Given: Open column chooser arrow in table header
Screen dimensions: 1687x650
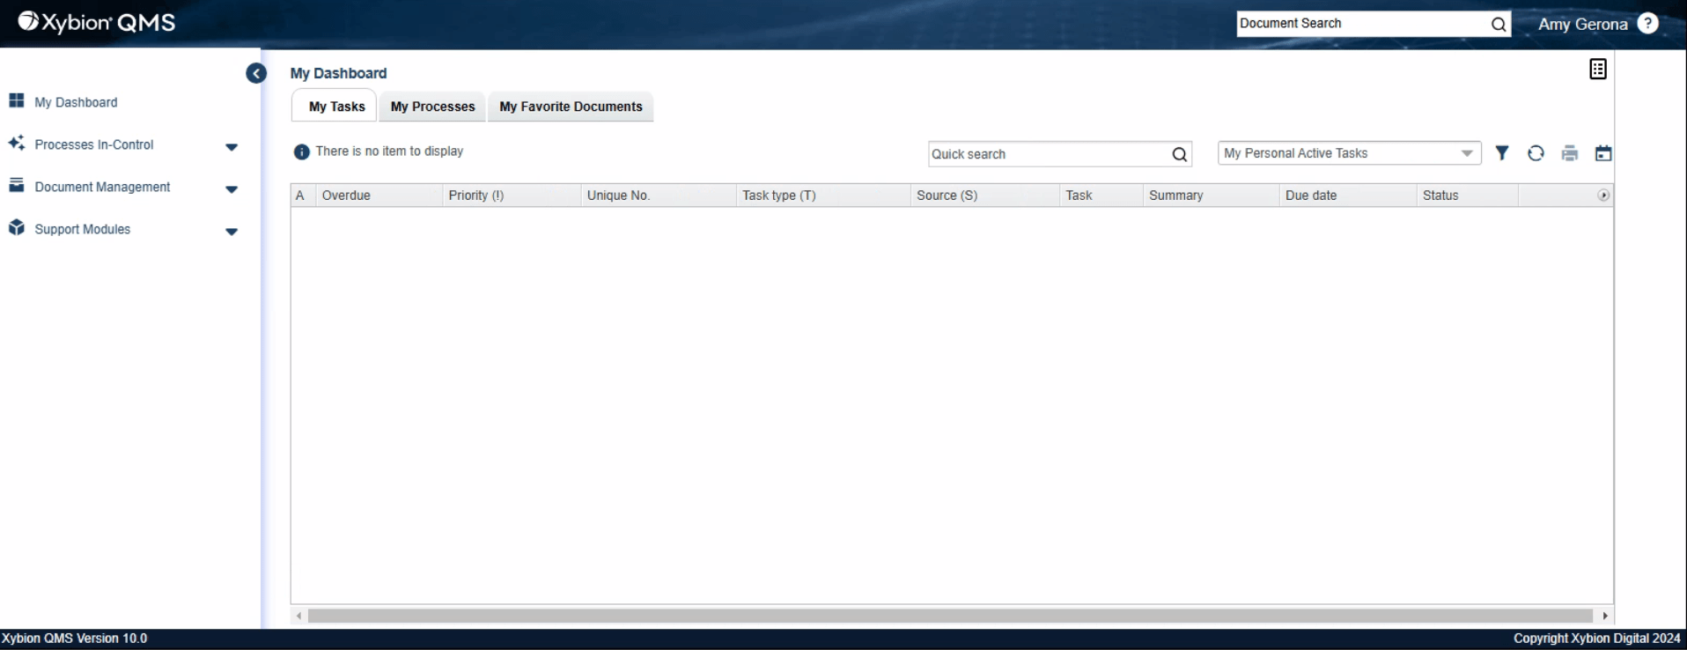Looking at the screenshot, I should pyautogui.click(x=1603, y=196).
